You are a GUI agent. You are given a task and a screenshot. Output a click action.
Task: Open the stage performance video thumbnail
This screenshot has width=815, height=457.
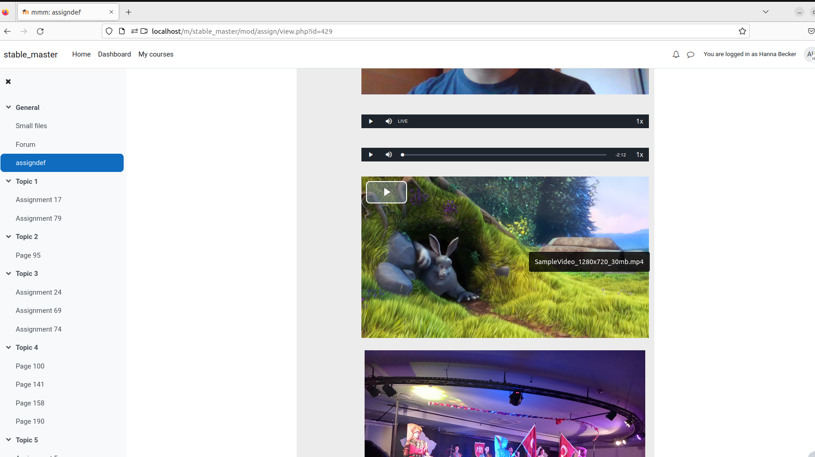tap(505, 404)
